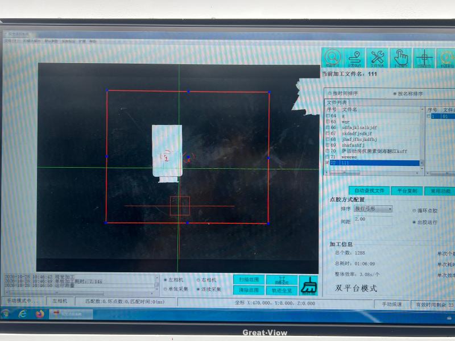Click the magnifying glass toolbar icon
Screen dimensions: 455x341
pos(333,58)
